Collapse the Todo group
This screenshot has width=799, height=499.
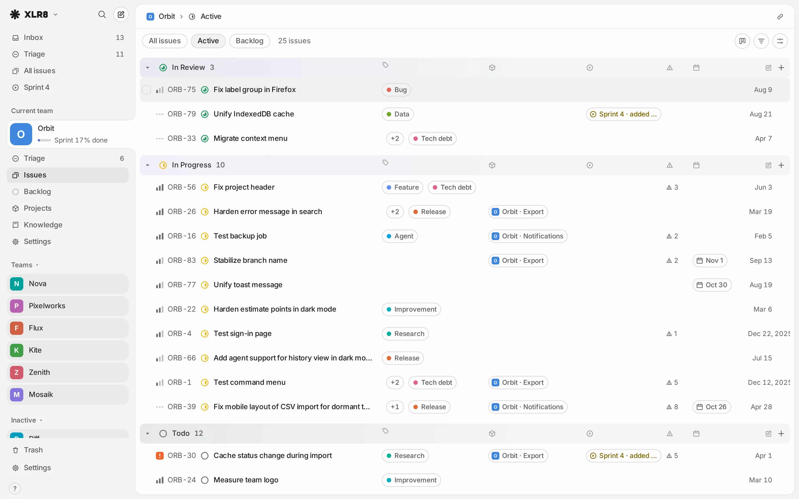point(148,434)
